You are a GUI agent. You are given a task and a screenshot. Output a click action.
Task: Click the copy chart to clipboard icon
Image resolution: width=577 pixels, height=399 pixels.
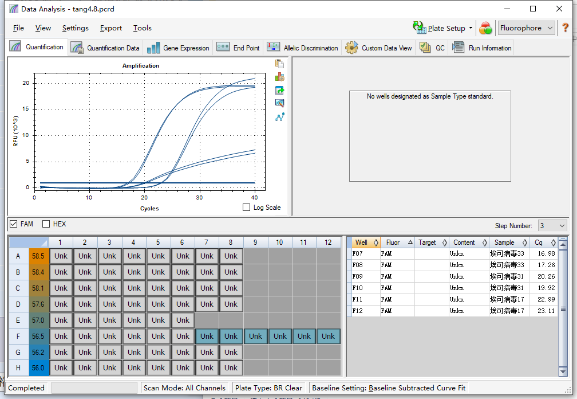click(x=280, y=64)
